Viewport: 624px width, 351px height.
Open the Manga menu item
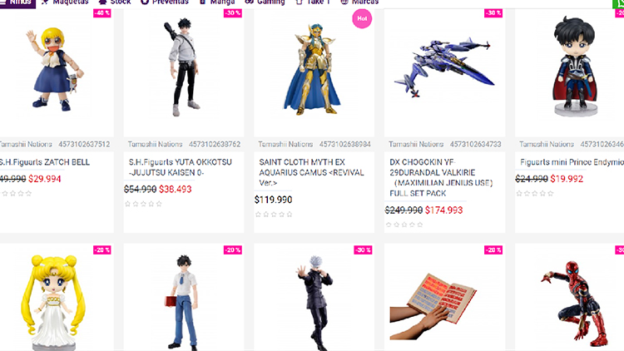pos(217,2)
